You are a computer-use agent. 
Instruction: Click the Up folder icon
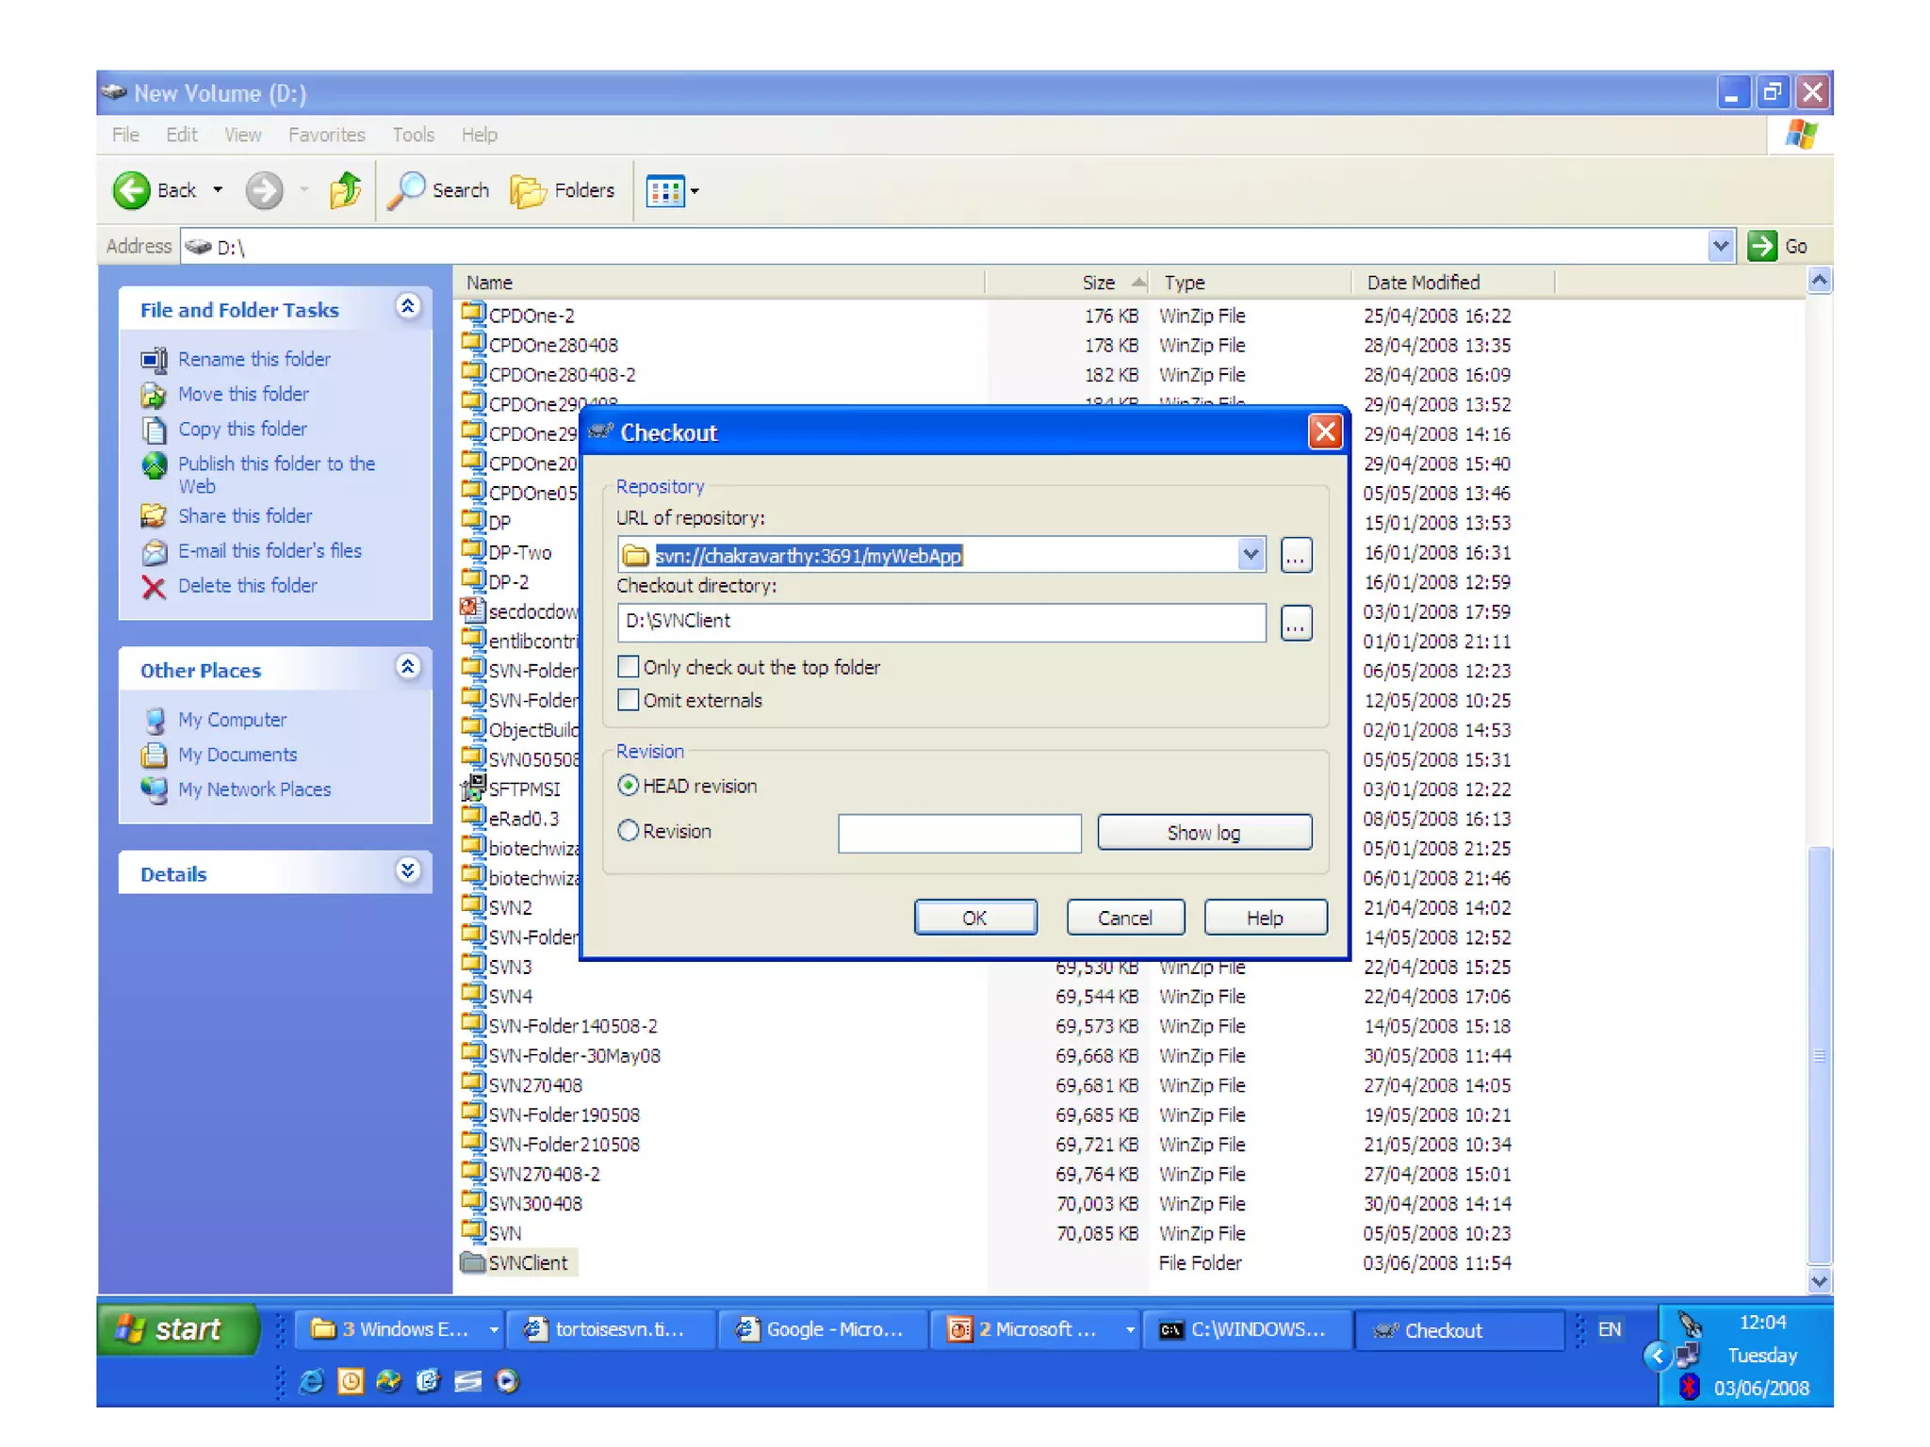[x=345, y=190]
